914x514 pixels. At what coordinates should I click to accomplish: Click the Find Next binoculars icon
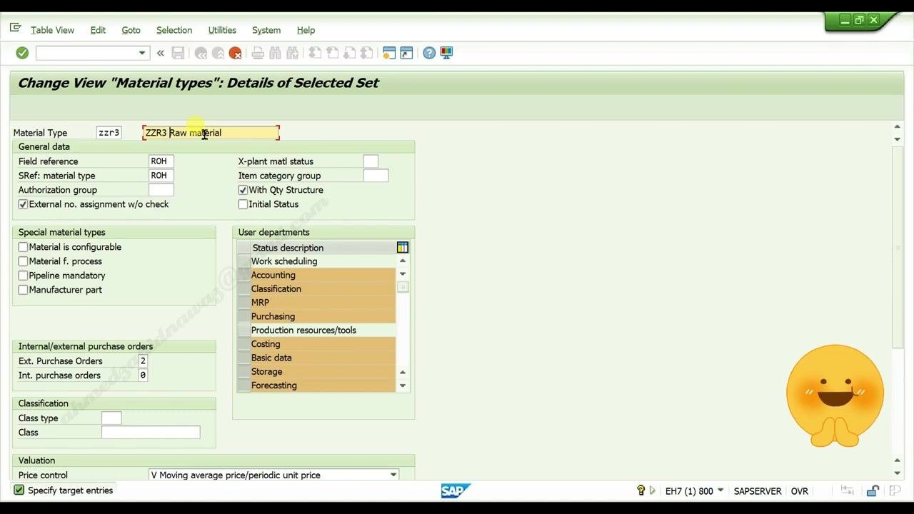(292, 53)
